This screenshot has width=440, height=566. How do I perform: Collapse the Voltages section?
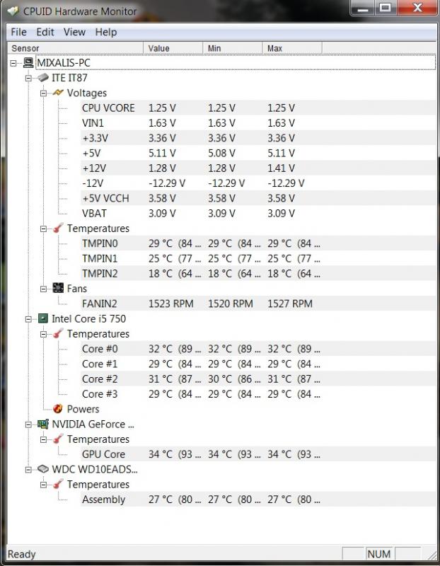pos(43,93)
